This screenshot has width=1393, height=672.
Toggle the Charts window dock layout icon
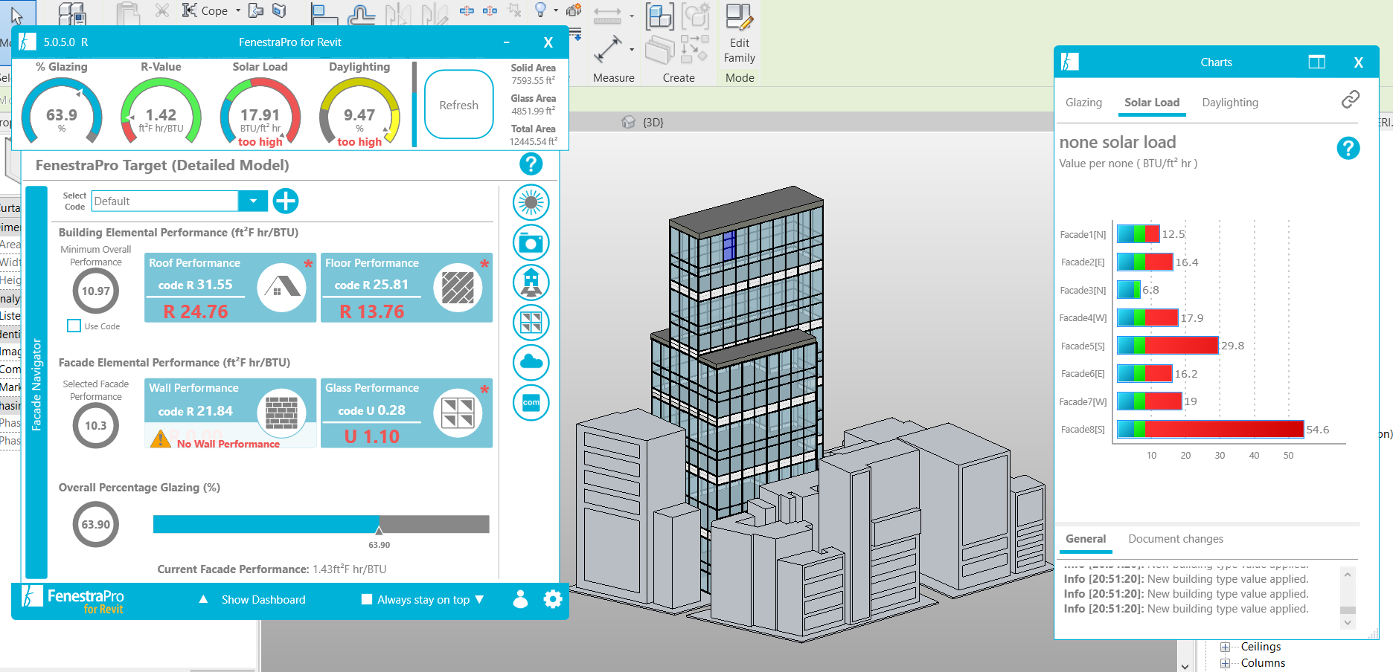(x=1317, y=62)
